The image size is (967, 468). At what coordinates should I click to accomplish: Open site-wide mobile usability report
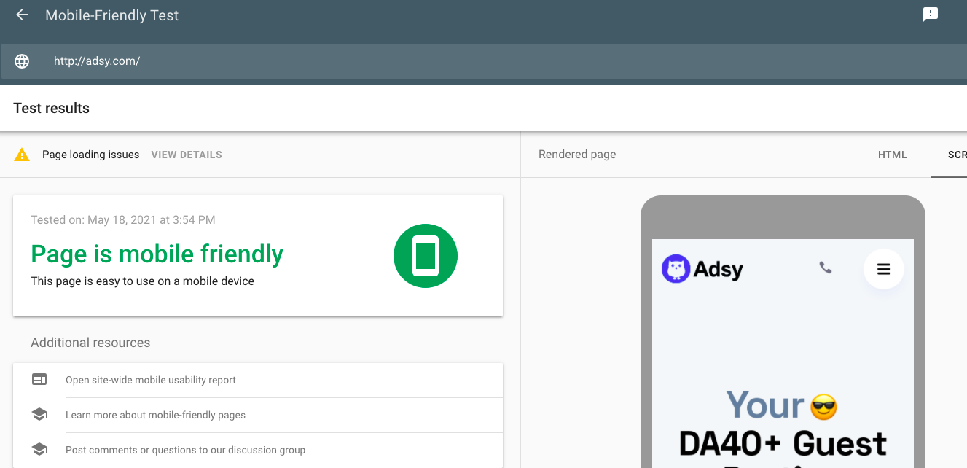point(151,380)
